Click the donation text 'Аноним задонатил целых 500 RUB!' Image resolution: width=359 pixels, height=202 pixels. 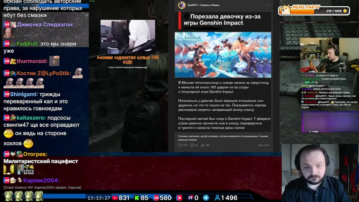128,60
